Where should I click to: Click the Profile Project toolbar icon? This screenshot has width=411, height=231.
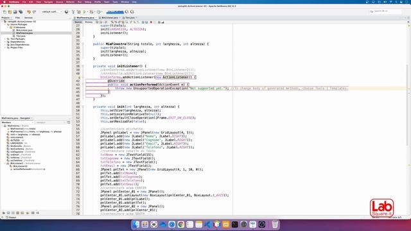click(x=98, y=12)
